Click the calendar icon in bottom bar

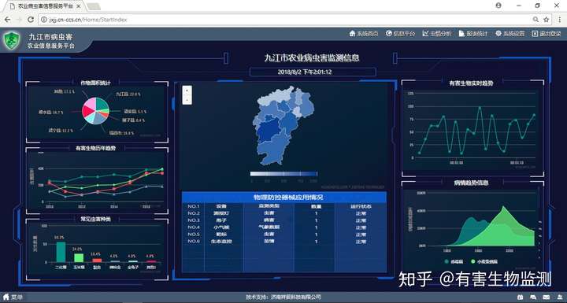pos(520,297)
